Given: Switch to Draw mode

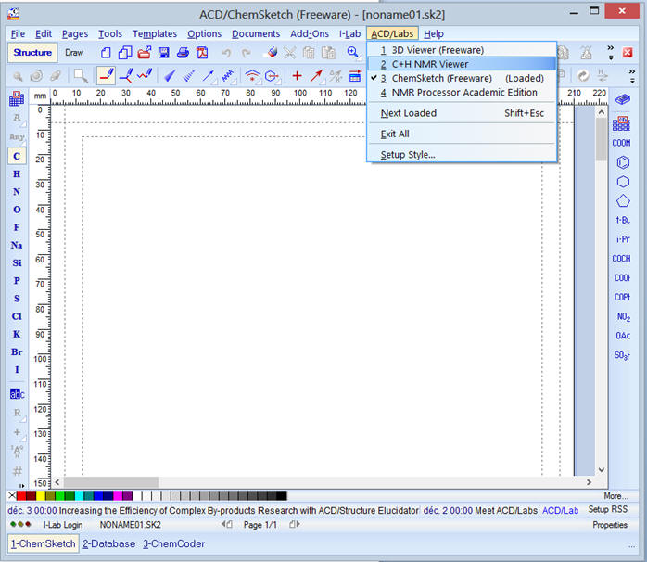Looking at the screenshot, I should pyautogui.click(x=74, y=53).
